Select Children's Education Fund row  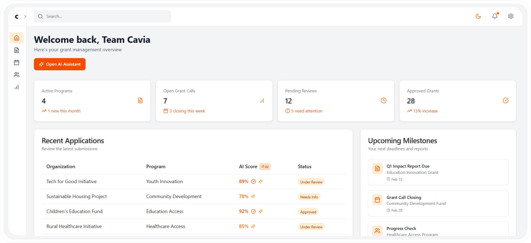coord(193,212)
